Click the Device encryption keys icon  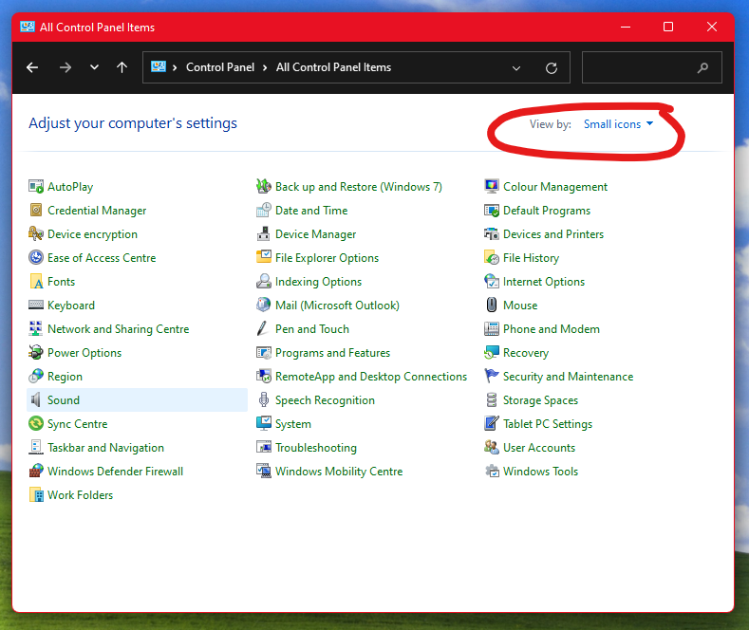click(36, 233)
